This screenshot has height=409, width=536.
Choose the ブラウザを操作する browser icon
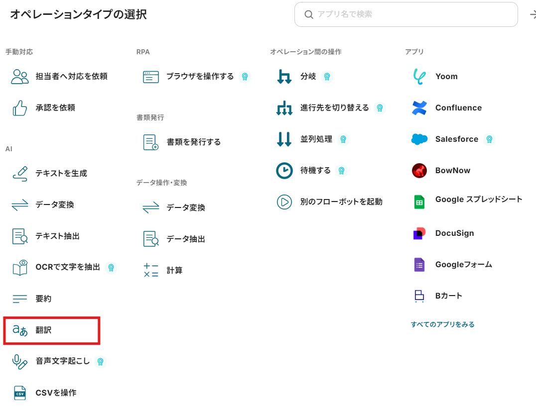150,77
